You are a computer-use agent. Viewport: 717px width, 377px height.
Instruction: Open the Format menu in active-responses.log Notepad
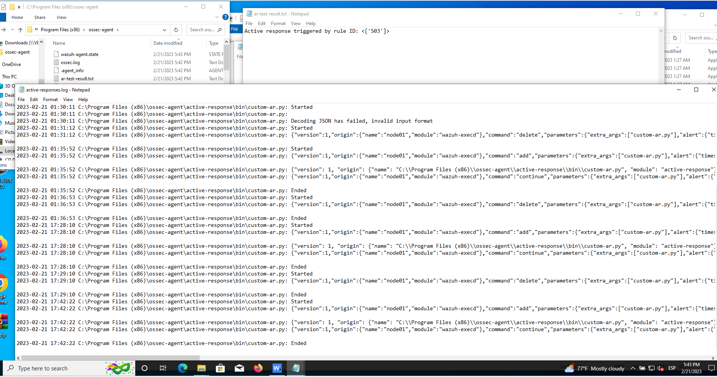click(x=50, y=100)
